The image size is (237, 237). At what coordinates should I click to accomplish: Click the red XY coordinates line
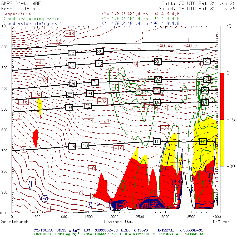[x=140, y=14]
